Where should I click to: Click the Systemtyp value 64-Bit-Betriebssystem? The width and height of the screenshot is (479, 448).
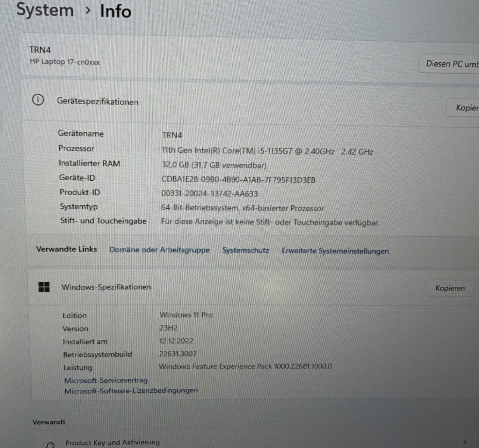[x=243, y=208]
